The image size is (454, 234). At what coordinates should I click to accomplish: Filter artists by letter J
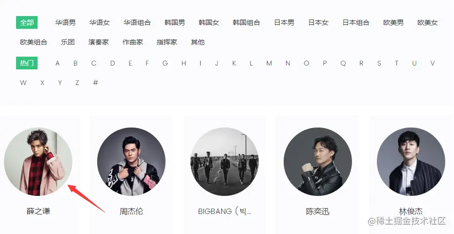217,63
